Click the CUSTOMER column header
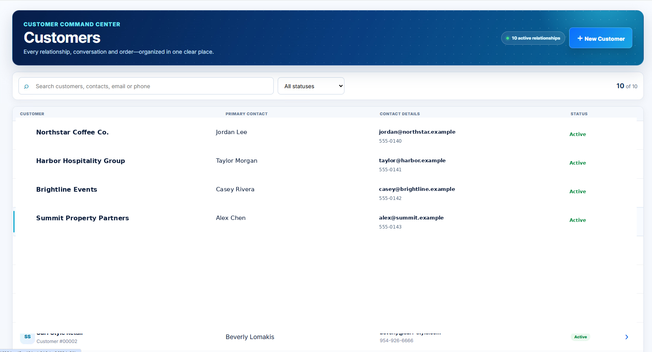 tap(32, 114)
